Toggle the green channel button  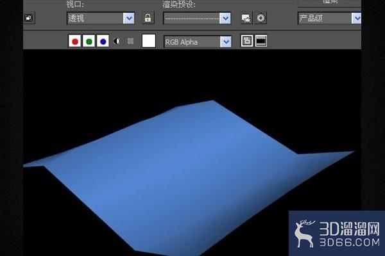[x=89, y=41]
